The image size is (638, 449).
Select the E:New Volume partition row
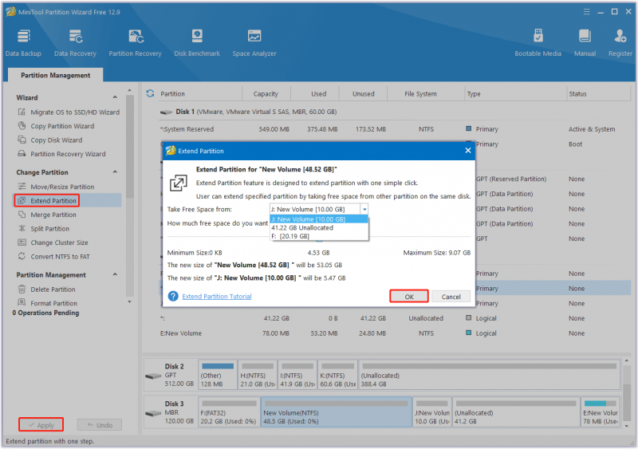pyautogui.click(x=394, y=333)
